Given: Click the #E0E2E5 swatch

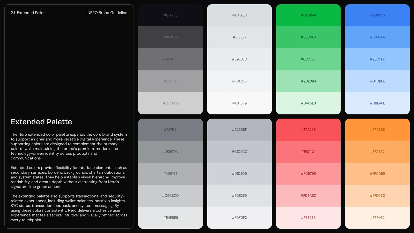Looking at the screenshot, I should (x=239, y=196).
